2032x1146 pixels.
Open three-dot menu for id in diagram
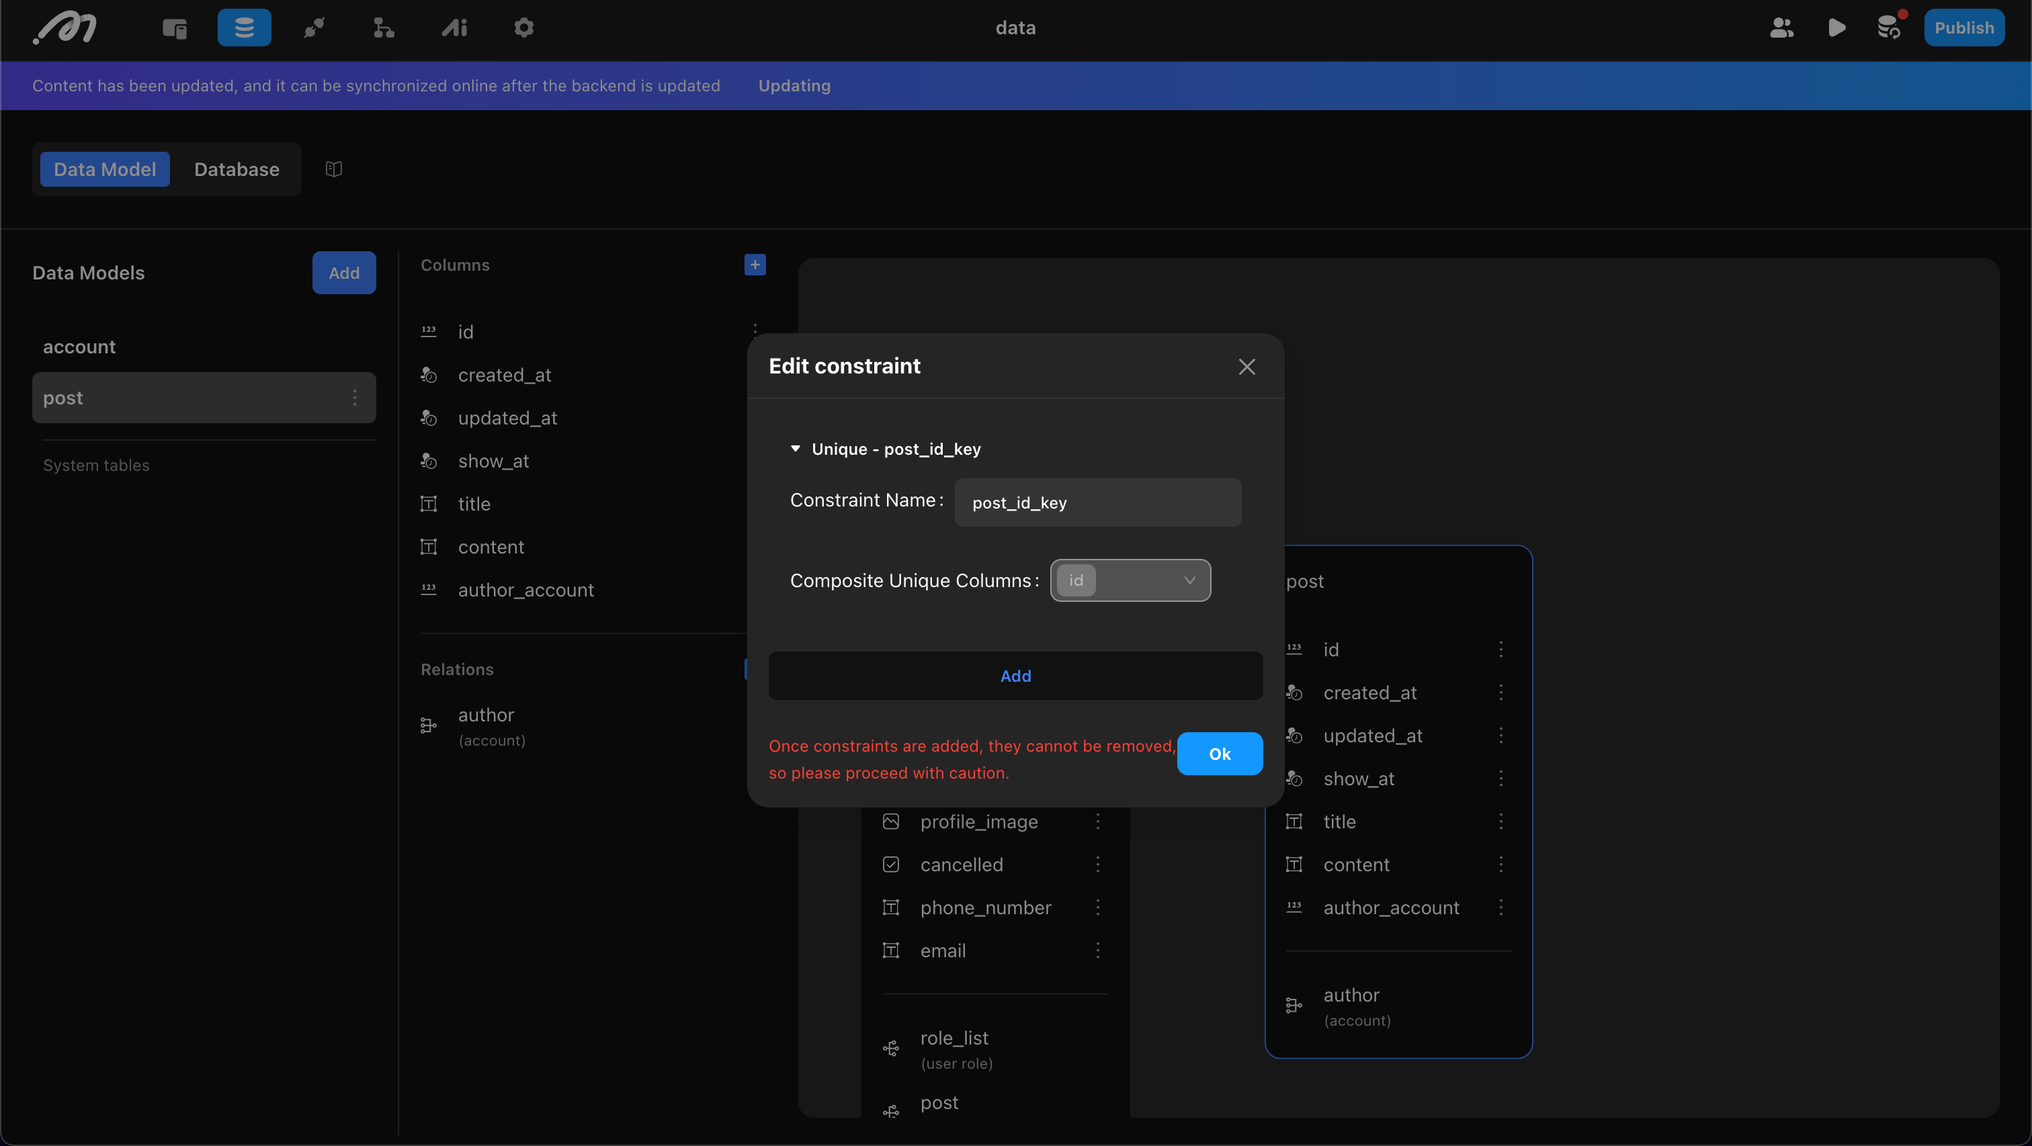(1500, 649)
